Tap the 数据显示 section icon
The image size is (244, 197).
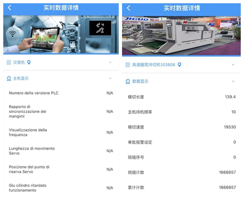click(128, 81)
